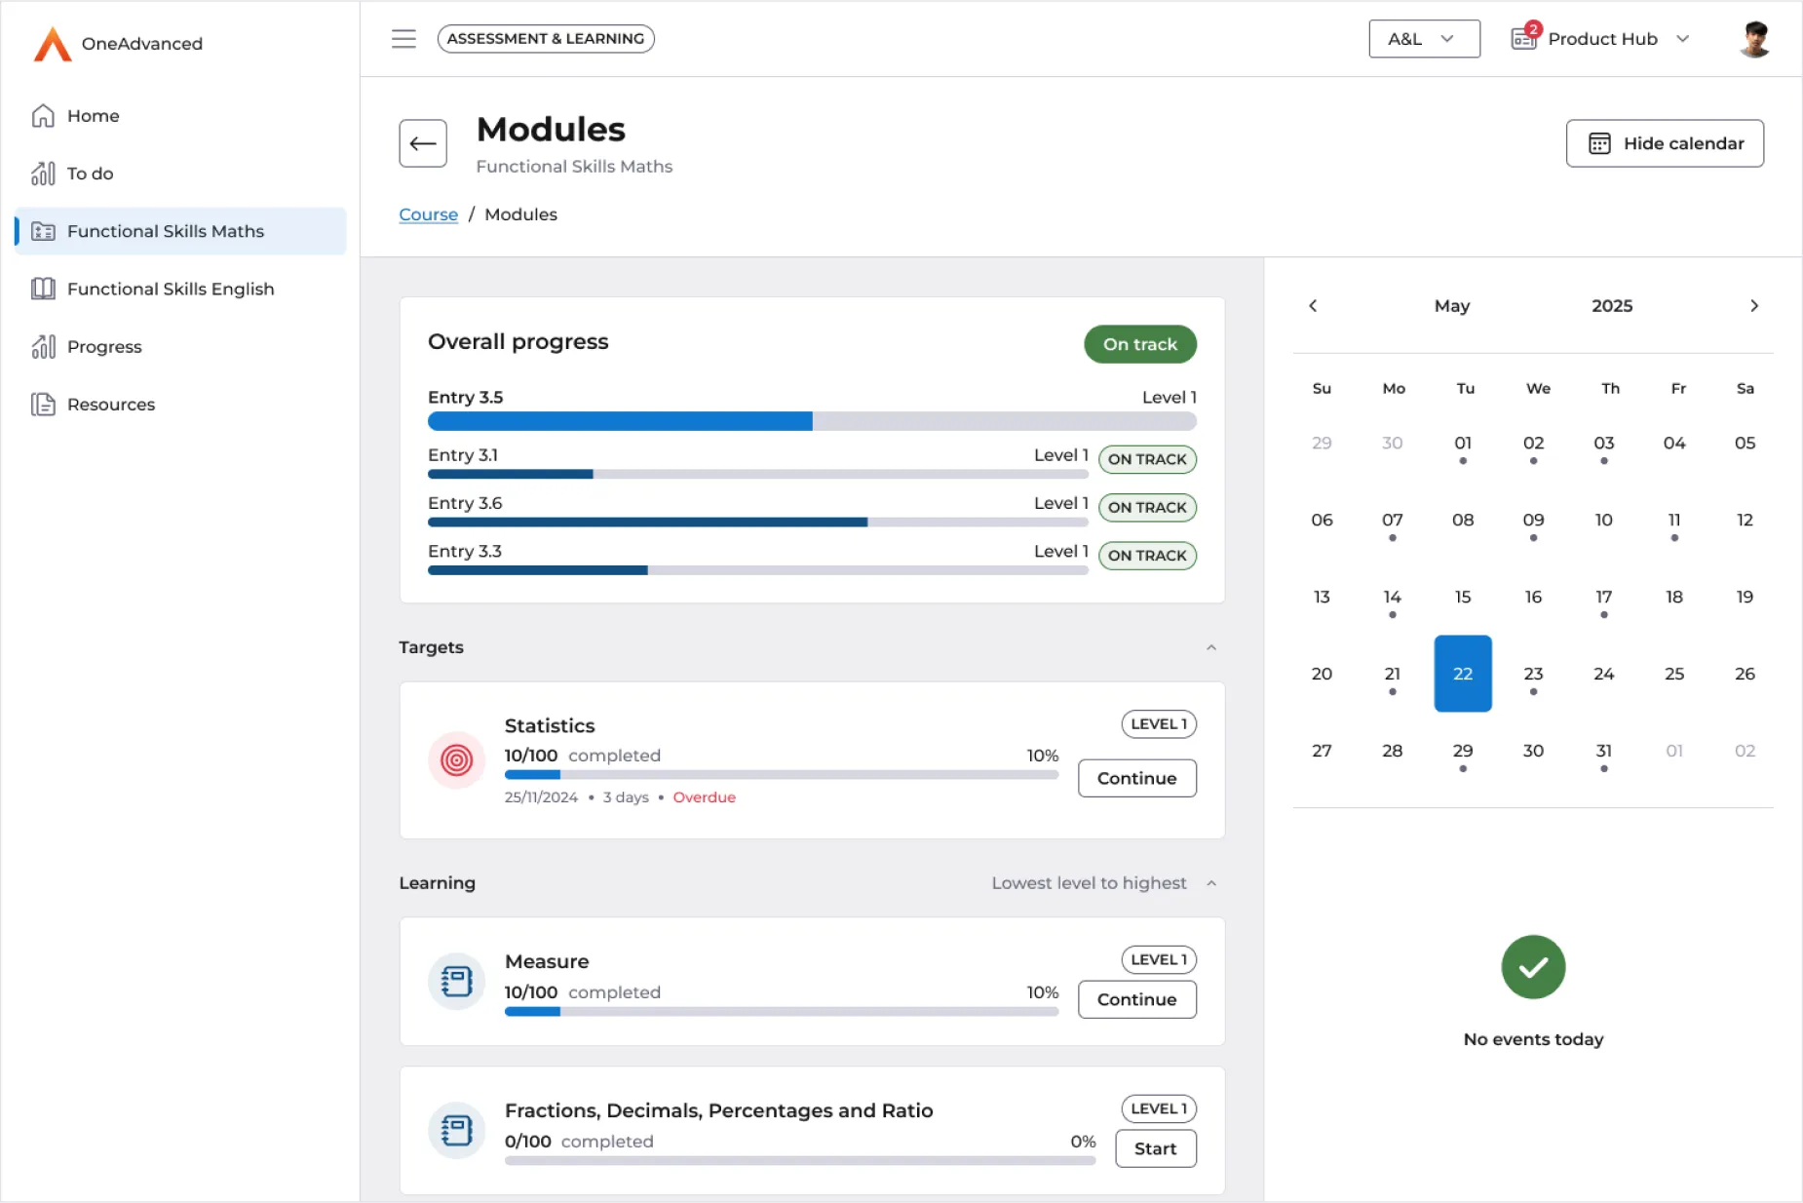This screenshot has width=1803, height=1203.
Task: Collapse the Targets section
Action: point(1211,647)
